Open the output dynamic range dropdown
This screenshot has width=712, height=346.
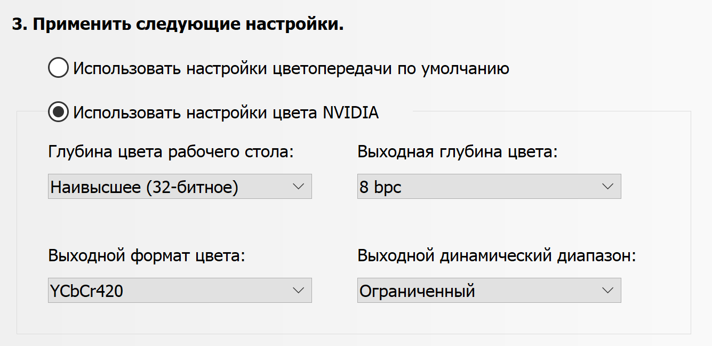click(x=489, y=291)
